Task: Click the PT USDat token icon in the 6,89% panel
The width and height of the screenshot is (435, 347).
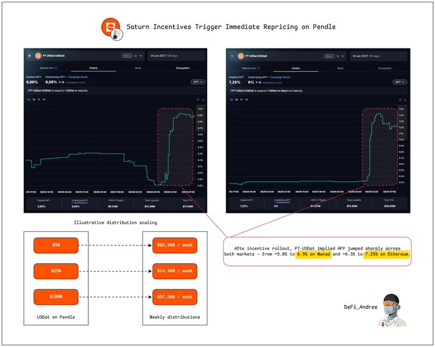Action: pyautogui.click(x=38, y=56)
